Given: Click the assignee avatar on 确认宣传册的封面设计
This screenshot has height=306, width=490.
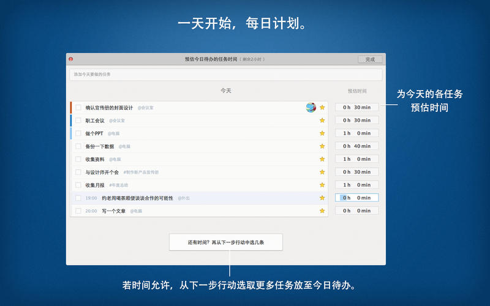Looking at the screenshot, I should [311, 108].
